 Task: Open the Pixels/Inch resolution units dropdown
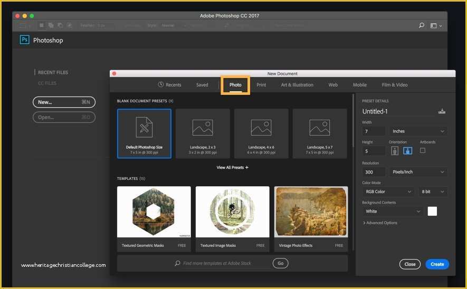[x=418, y=172]
